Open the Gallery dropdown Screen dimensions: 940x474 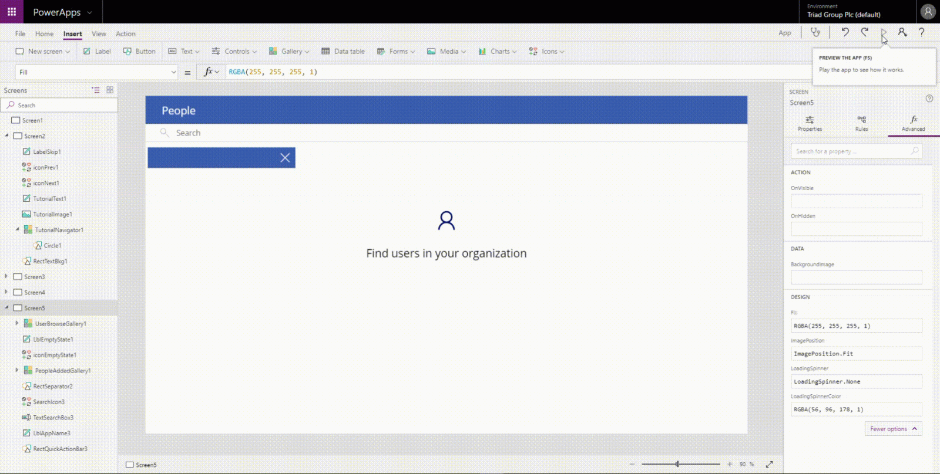point(289,52)
